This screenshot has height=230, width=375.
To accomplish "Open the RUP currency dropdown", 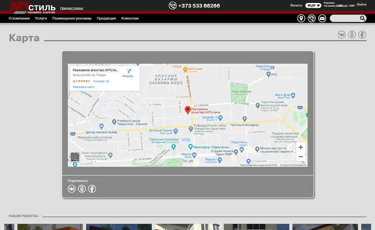I will [313, 5].
